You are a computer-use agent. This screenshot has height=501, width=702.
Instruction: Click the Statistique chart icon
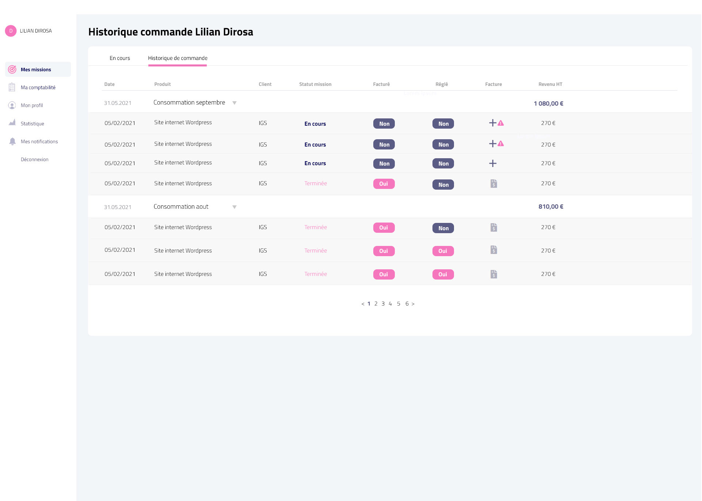tap(12, 123)
